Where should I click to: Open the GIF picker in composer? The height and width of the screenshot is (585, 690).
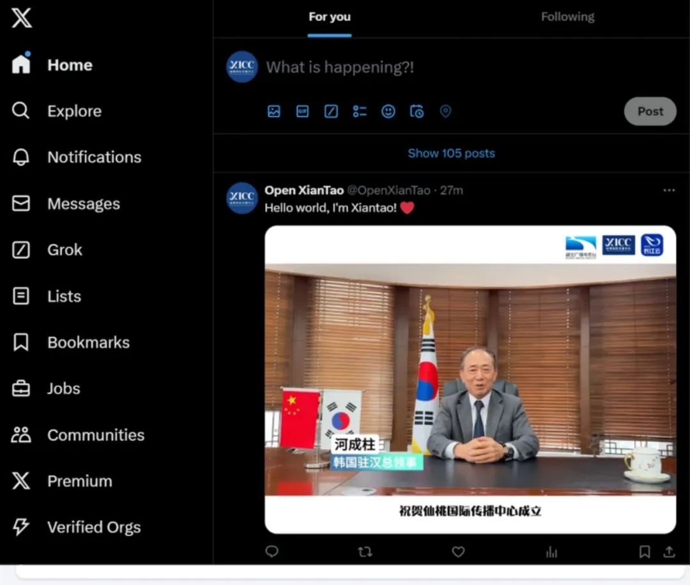coord(302,112)
